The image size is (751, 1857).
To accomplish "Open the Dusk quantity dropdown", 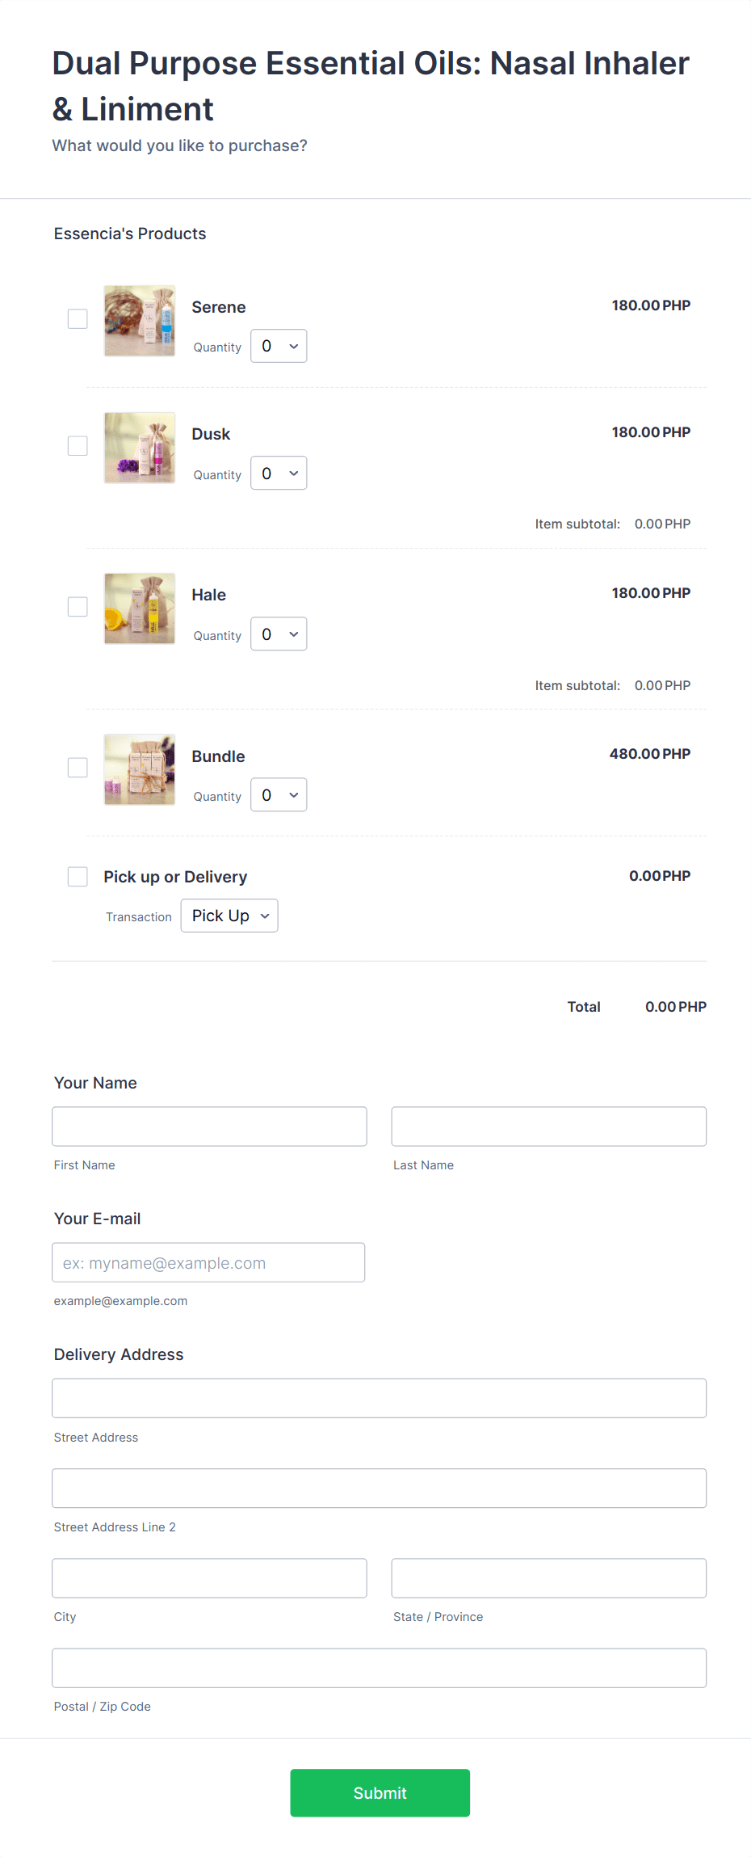I will 278,473.
